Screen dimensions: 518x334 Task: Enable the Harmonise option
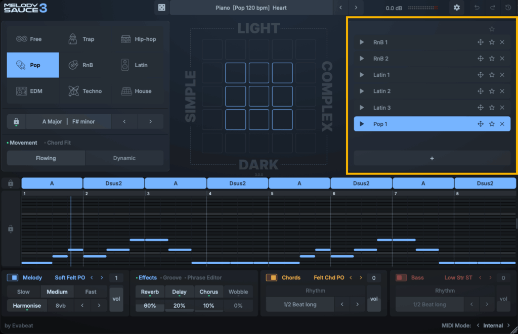(27, 306)
